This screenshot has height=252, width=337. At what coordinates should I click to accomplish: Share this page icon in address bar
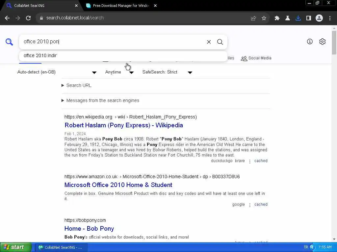253,18
